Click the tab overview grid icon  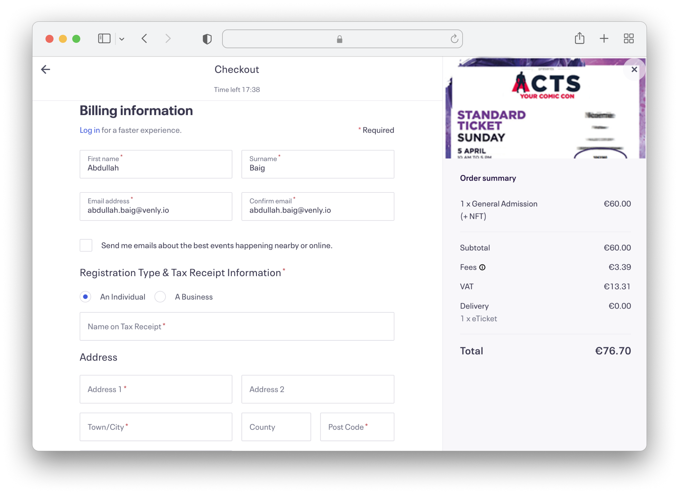tap(628, 38)
